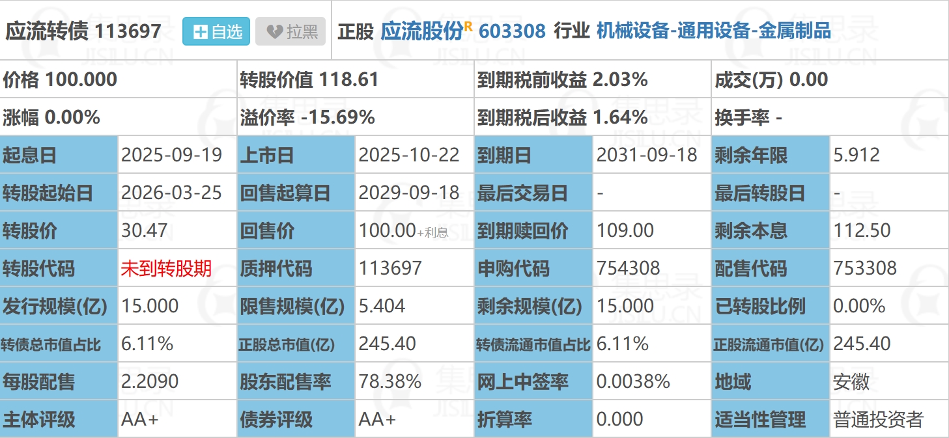
Task: Select the 涨幅 0.00% cell
Action: point(119,117)
